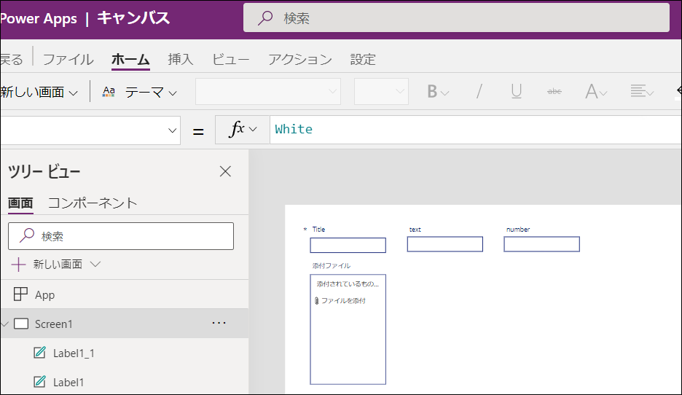The image size is (682, 395).
Task: Close the ツリー ビュー panel
Action: coord(225,171)
